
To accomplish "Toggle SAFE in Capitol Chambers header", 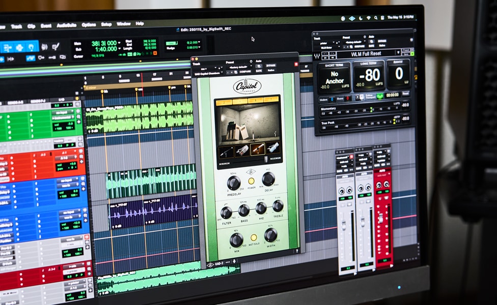I will [x=259, y=71].
